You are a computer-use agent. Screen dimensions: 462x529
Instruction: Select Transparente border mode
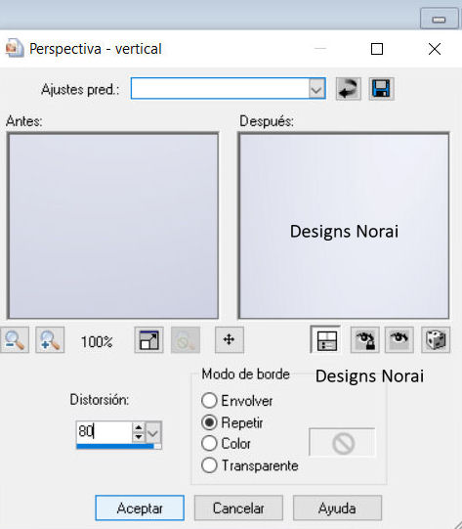209,465
